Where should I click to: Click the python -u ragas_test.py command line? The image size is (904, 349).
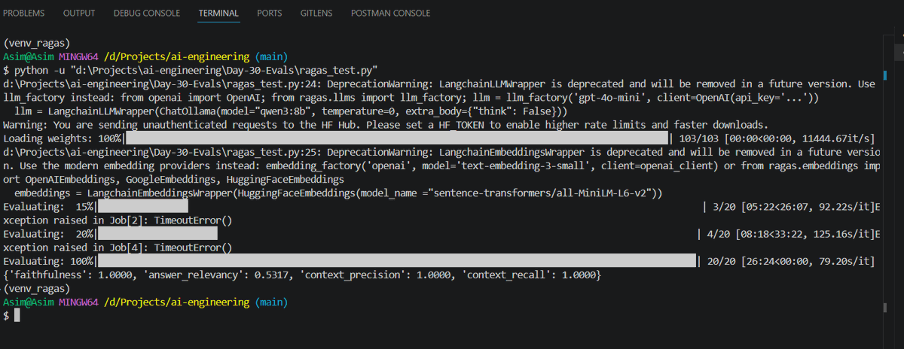196,71
